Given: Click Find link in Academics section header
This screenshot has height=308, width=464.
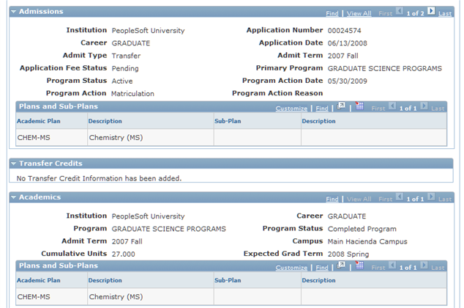Looking at the screenshot, I should (x=332, y=199).
